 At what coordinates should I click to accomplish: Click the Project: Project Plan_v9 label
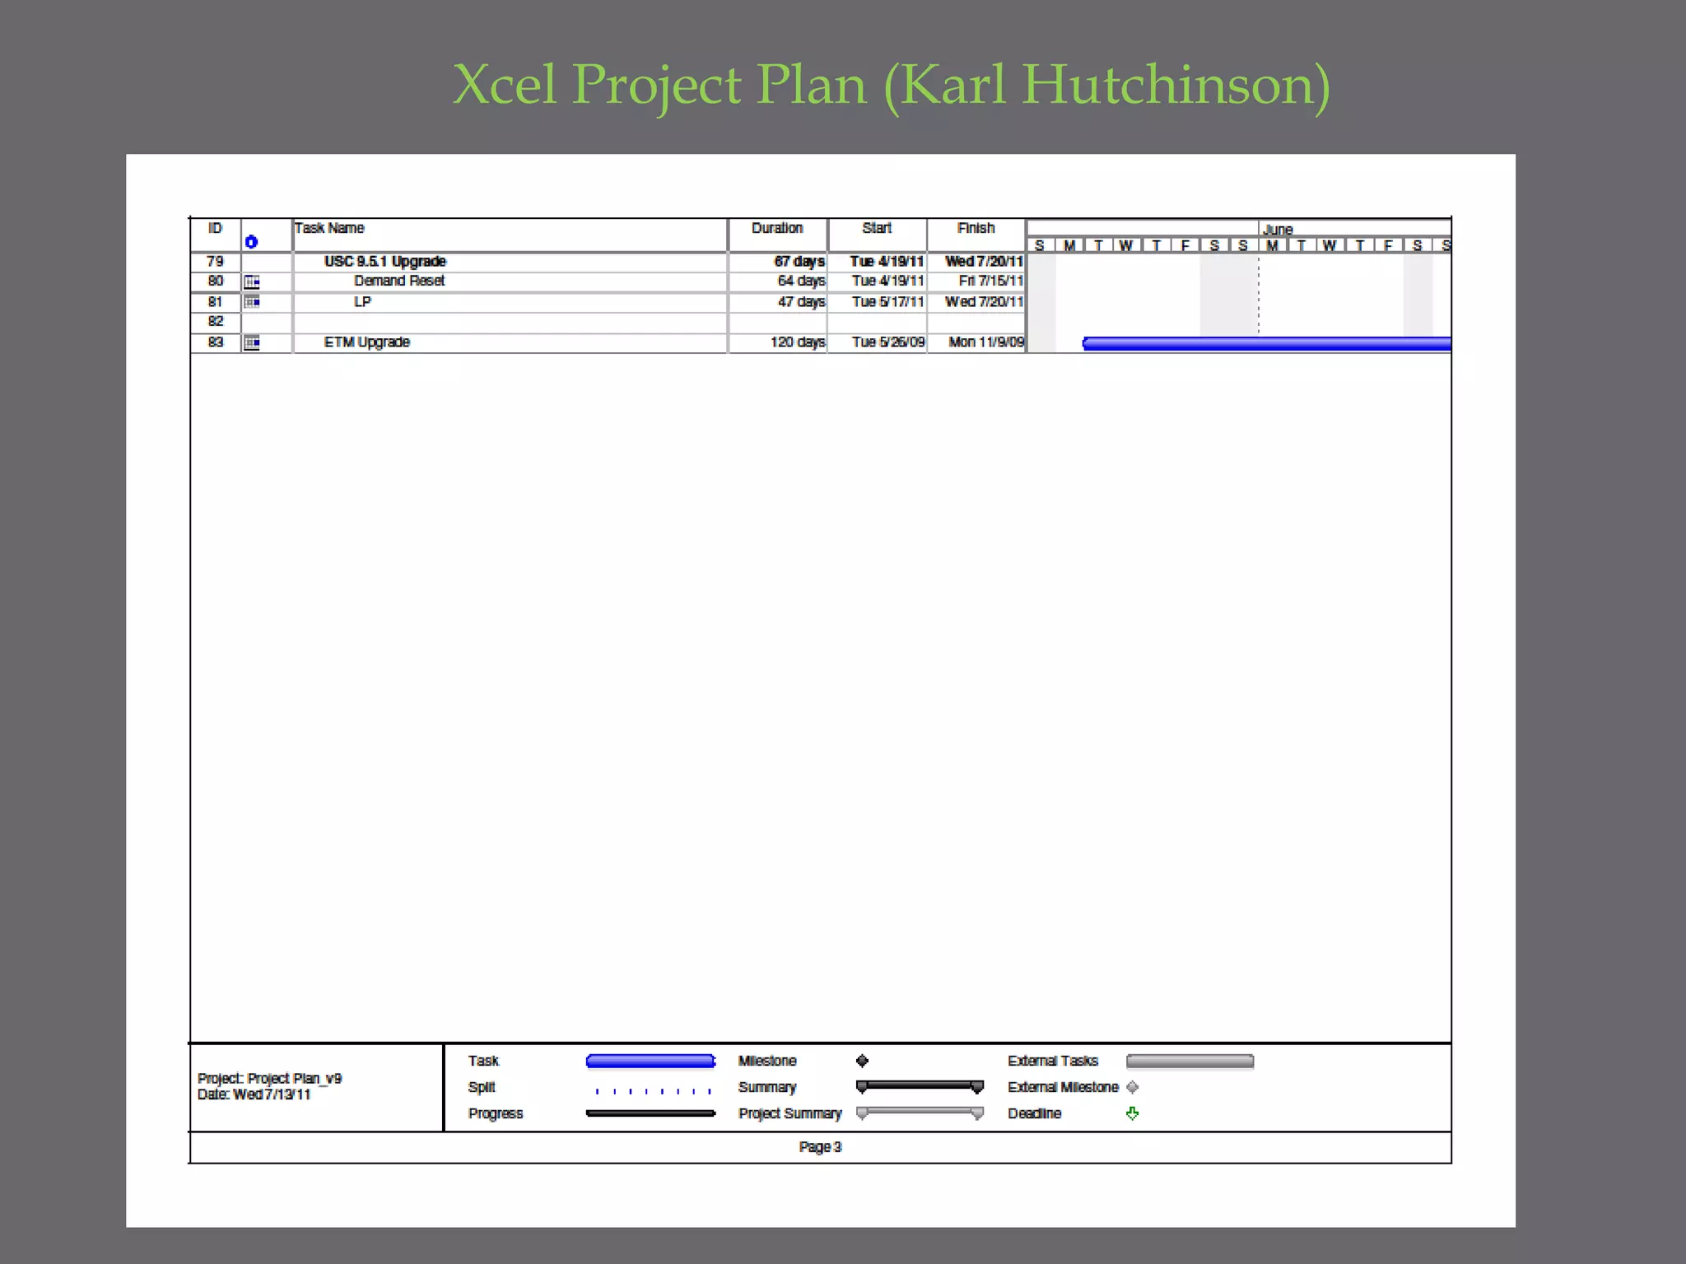(269, 1078)
